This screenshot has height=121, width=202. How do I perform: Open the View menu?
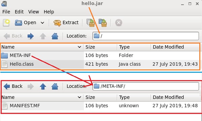tap(33, 12)
